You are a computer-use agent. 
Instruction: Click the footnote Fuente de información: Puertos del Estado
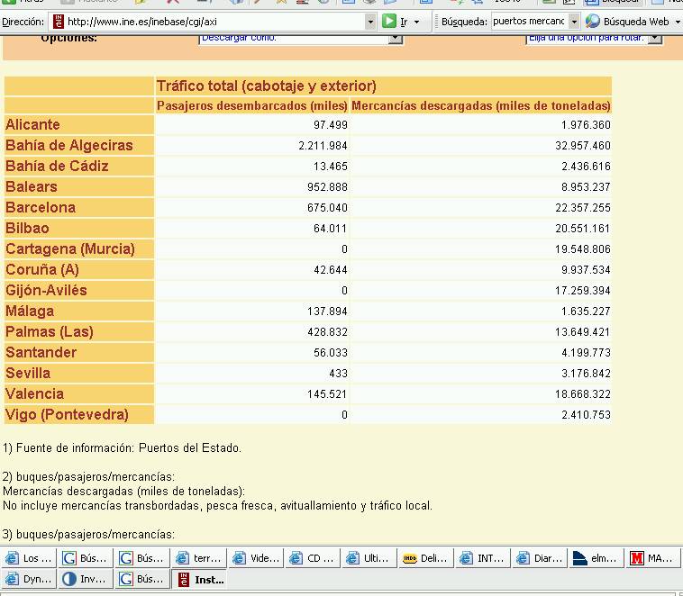(x=122, y=448)
